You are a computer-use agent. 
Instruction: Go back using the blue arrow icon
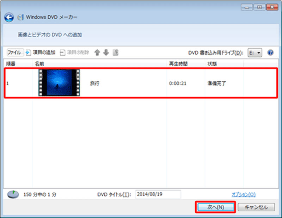(8, 18)
